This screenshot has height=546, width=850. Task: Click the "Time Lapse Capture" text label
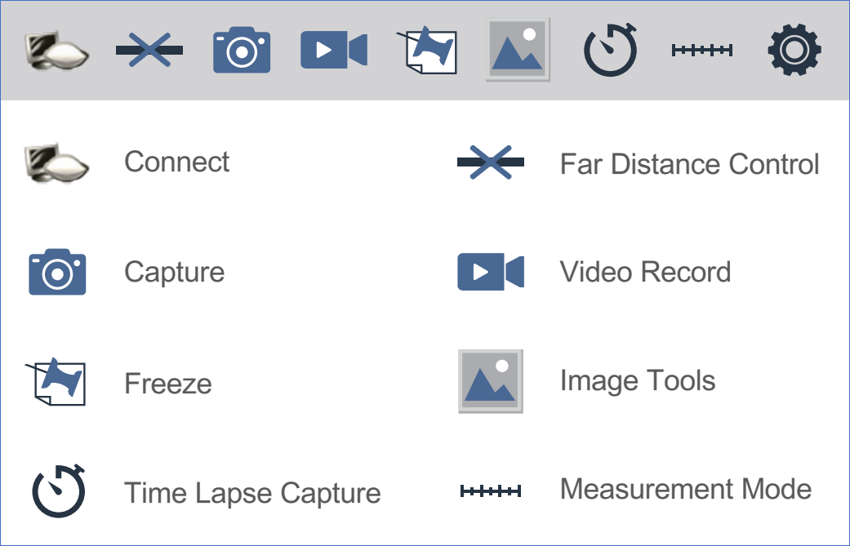(252, 493)
